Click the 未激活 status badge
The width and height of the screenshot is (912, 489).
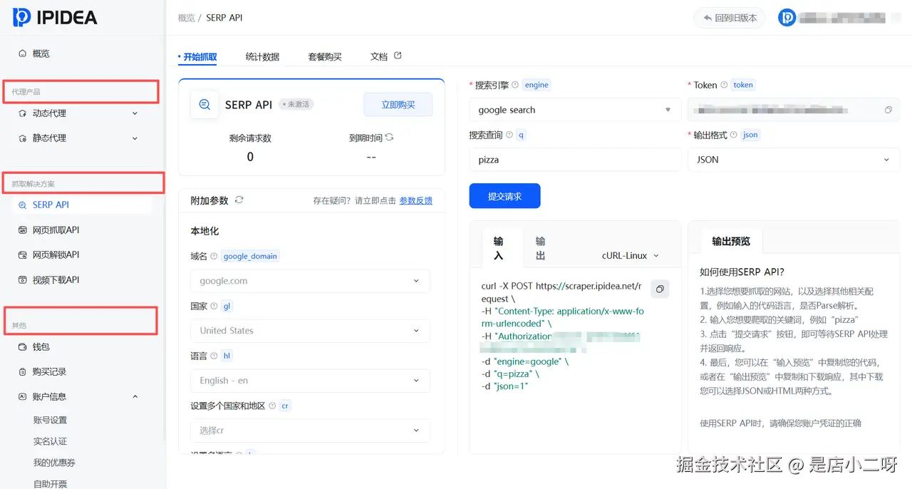point(296,104)
